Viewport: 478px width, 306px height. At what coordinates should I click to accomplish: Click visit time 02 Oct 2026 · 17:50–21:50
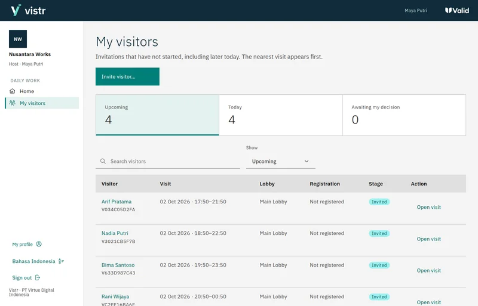pyautogui.click(x=193, y=202)
